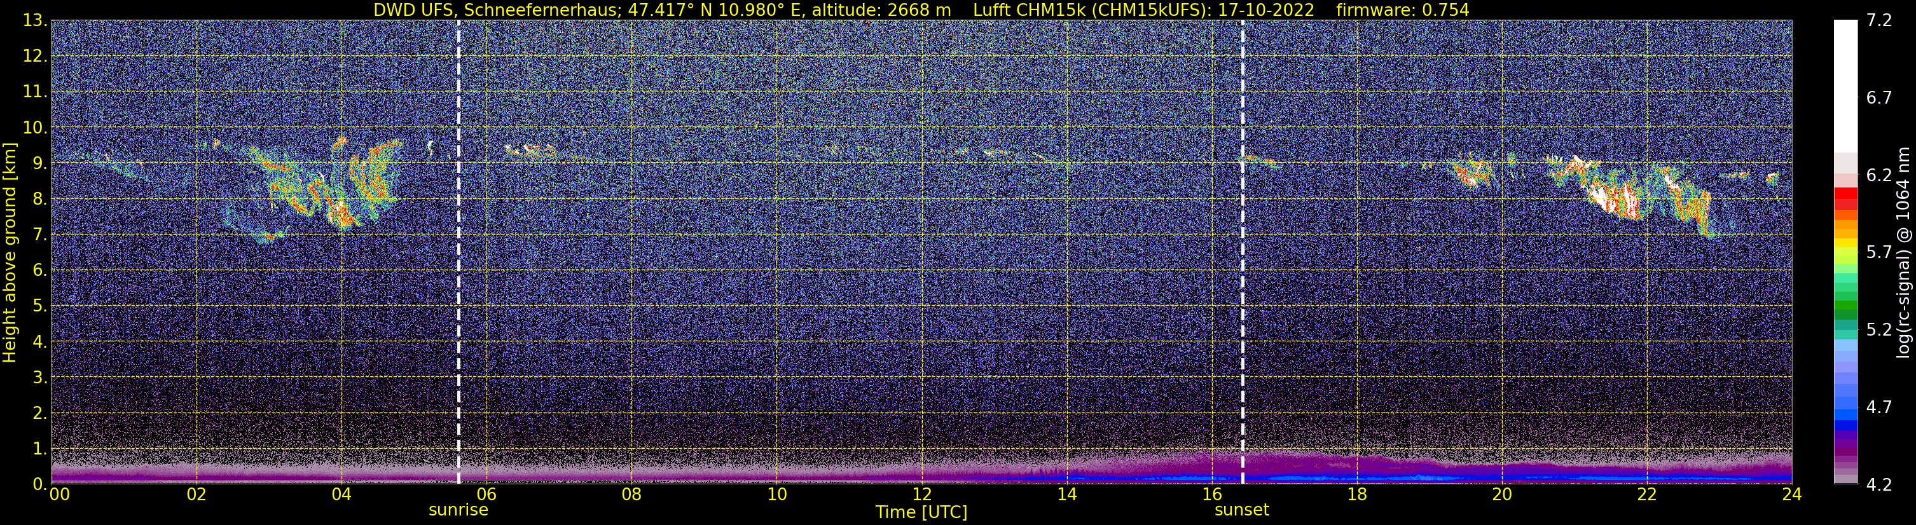
Task: Click the 02 tick on the time axis
Action: click(196, 495)
